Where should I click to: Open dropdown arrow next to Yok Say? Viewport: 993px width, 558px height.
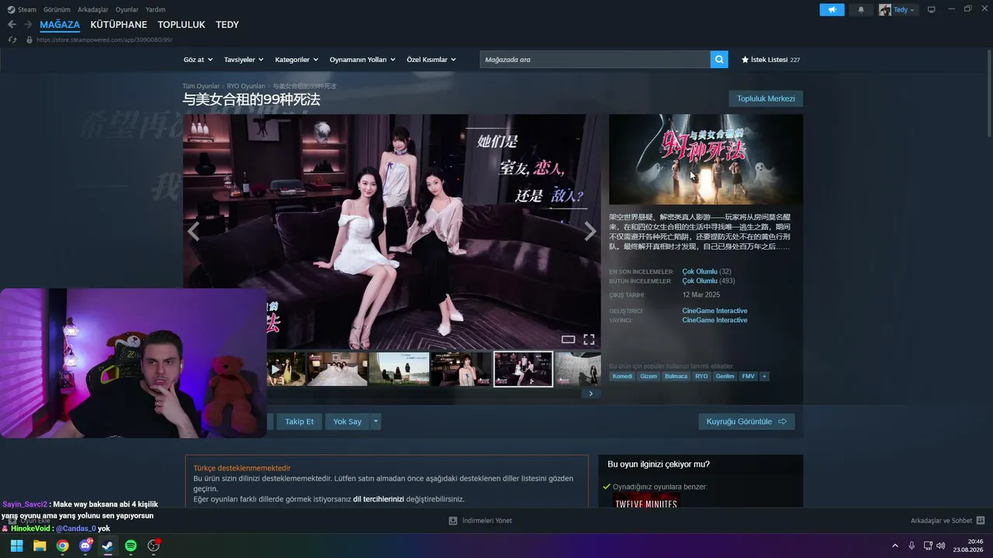pyautogui.click(x=375, y=422)
